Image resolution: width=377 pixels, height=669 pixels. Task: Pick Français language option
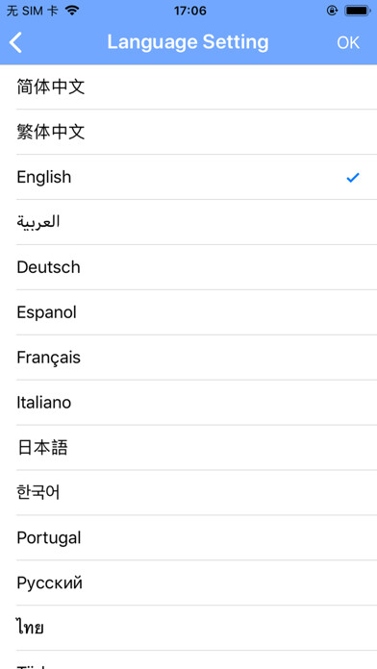coord(188,358)
